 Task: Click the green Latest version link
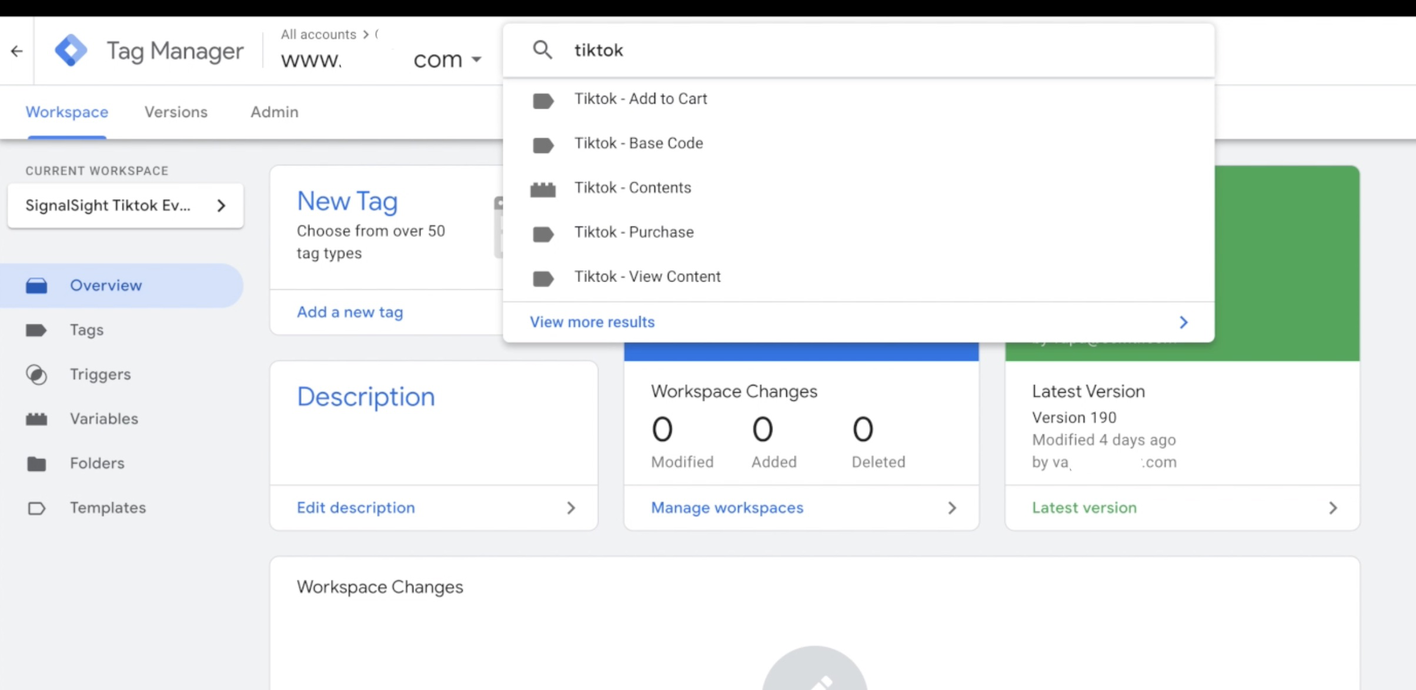click(1084, 508)
